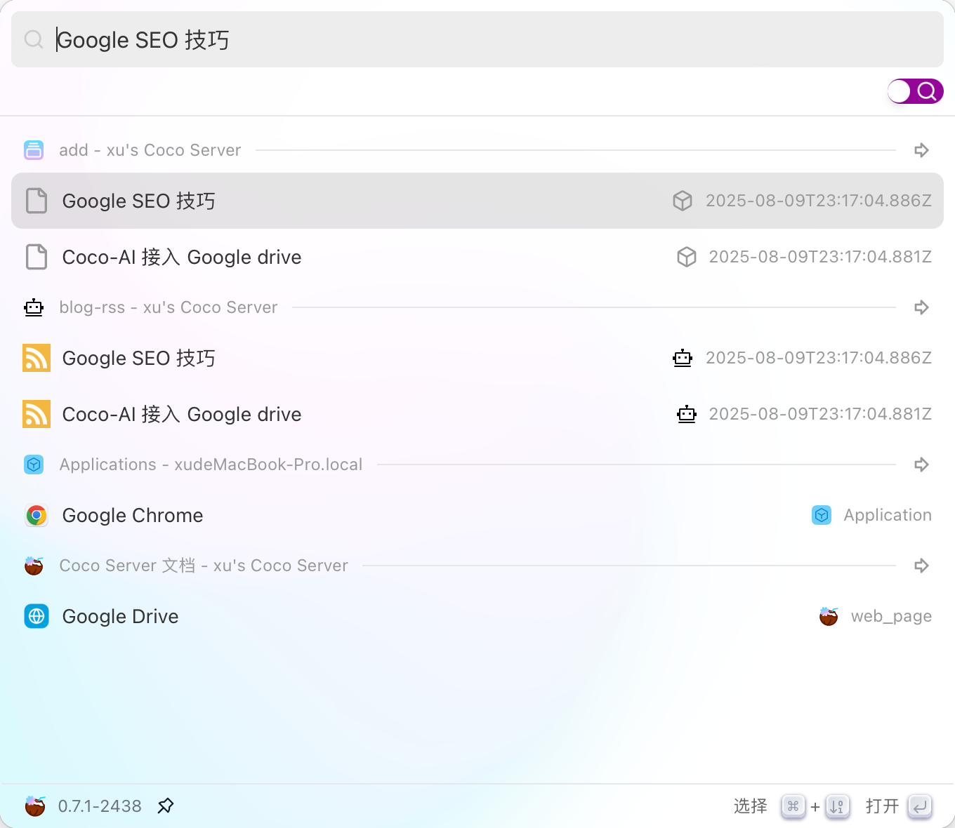955x828 pixels.
Task: Click the Google Chrome app icon
Action: coord(37,515)
